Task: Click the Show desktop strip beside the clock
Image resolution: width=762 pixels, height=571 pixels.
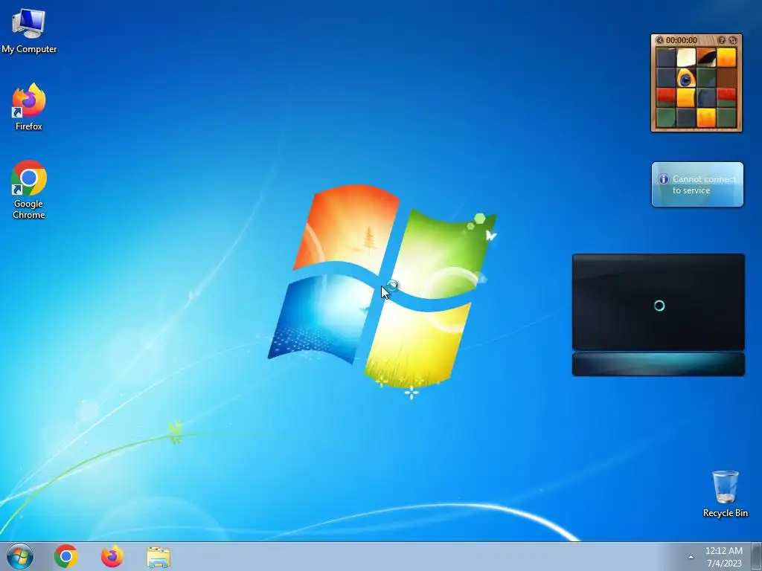Action: pos(757,556)
